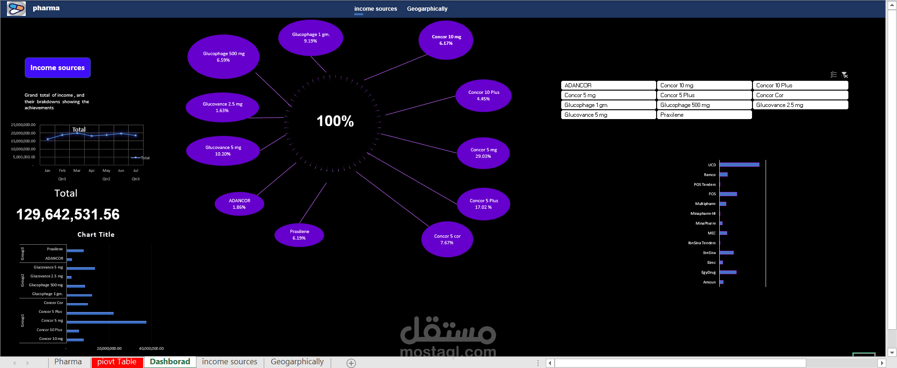The width and height of the screenshot is (897, 368).
Task: Clear the product slicer filter
Action: pos(845,75)
